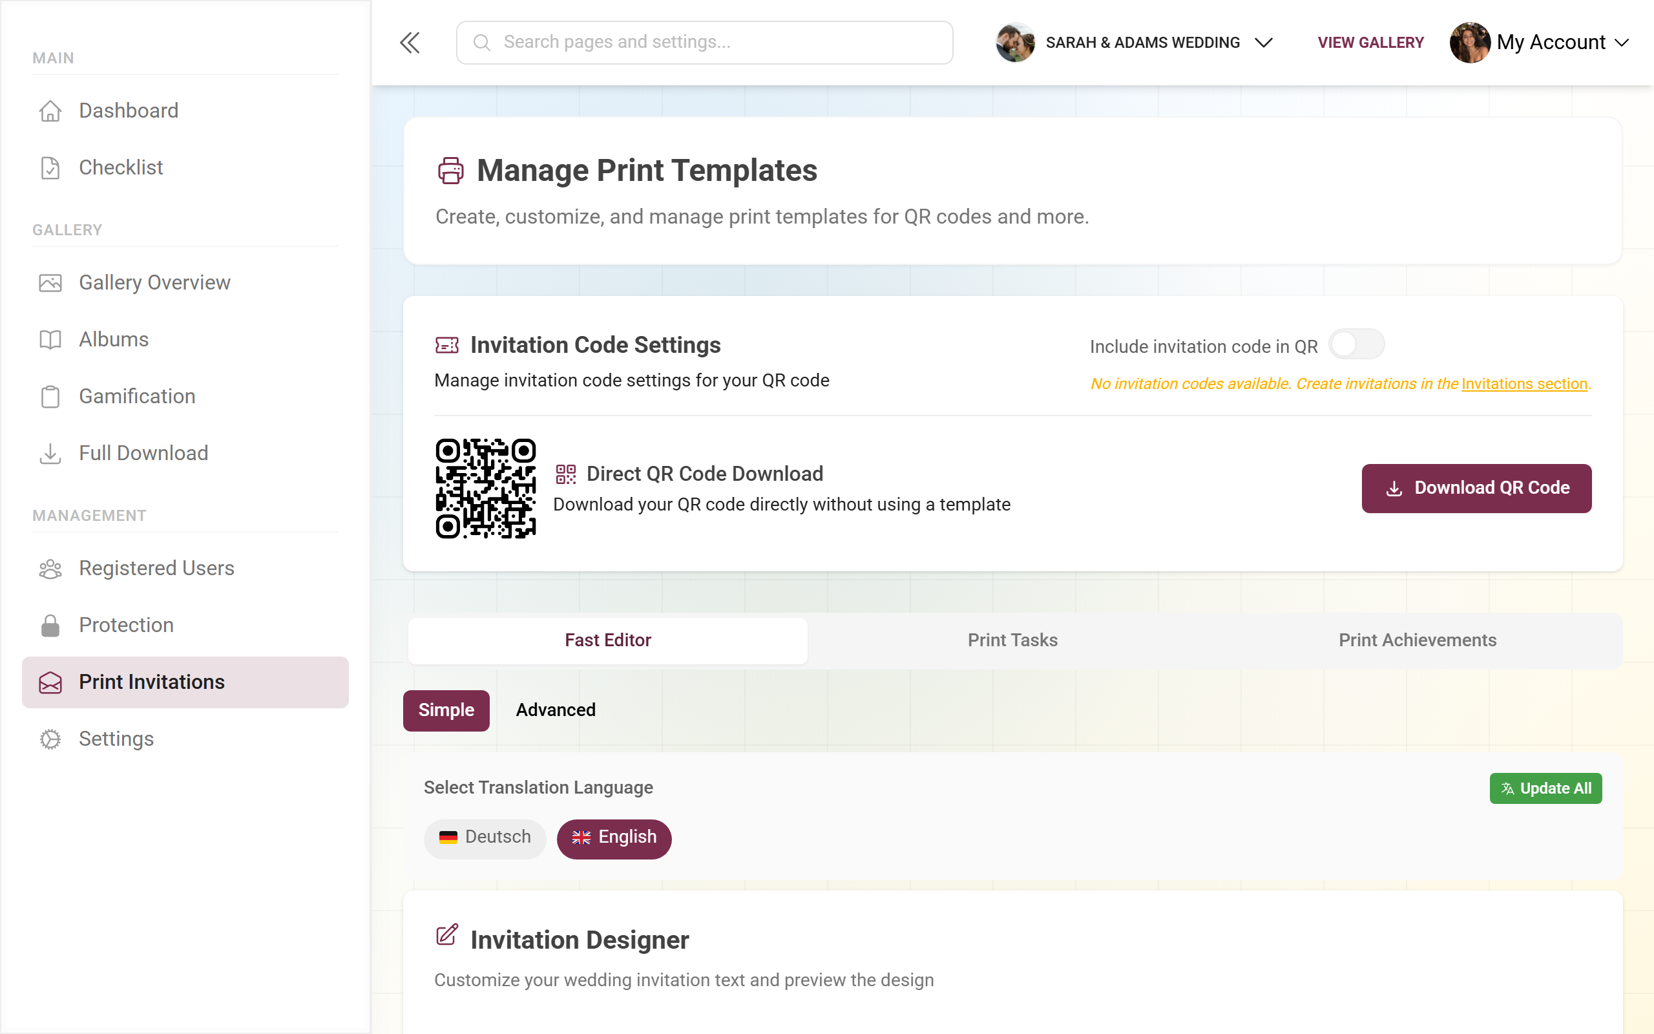Viewport: 1654px width, 1034px height.
Task: Select Print Invitations in sidebar
Action: [x=185, y=682]
